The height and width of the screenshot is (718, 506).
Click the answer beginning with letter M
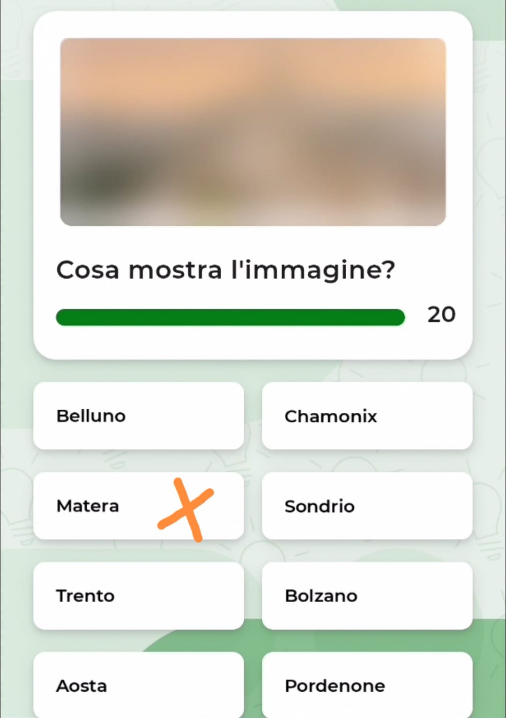click(103, 506)
